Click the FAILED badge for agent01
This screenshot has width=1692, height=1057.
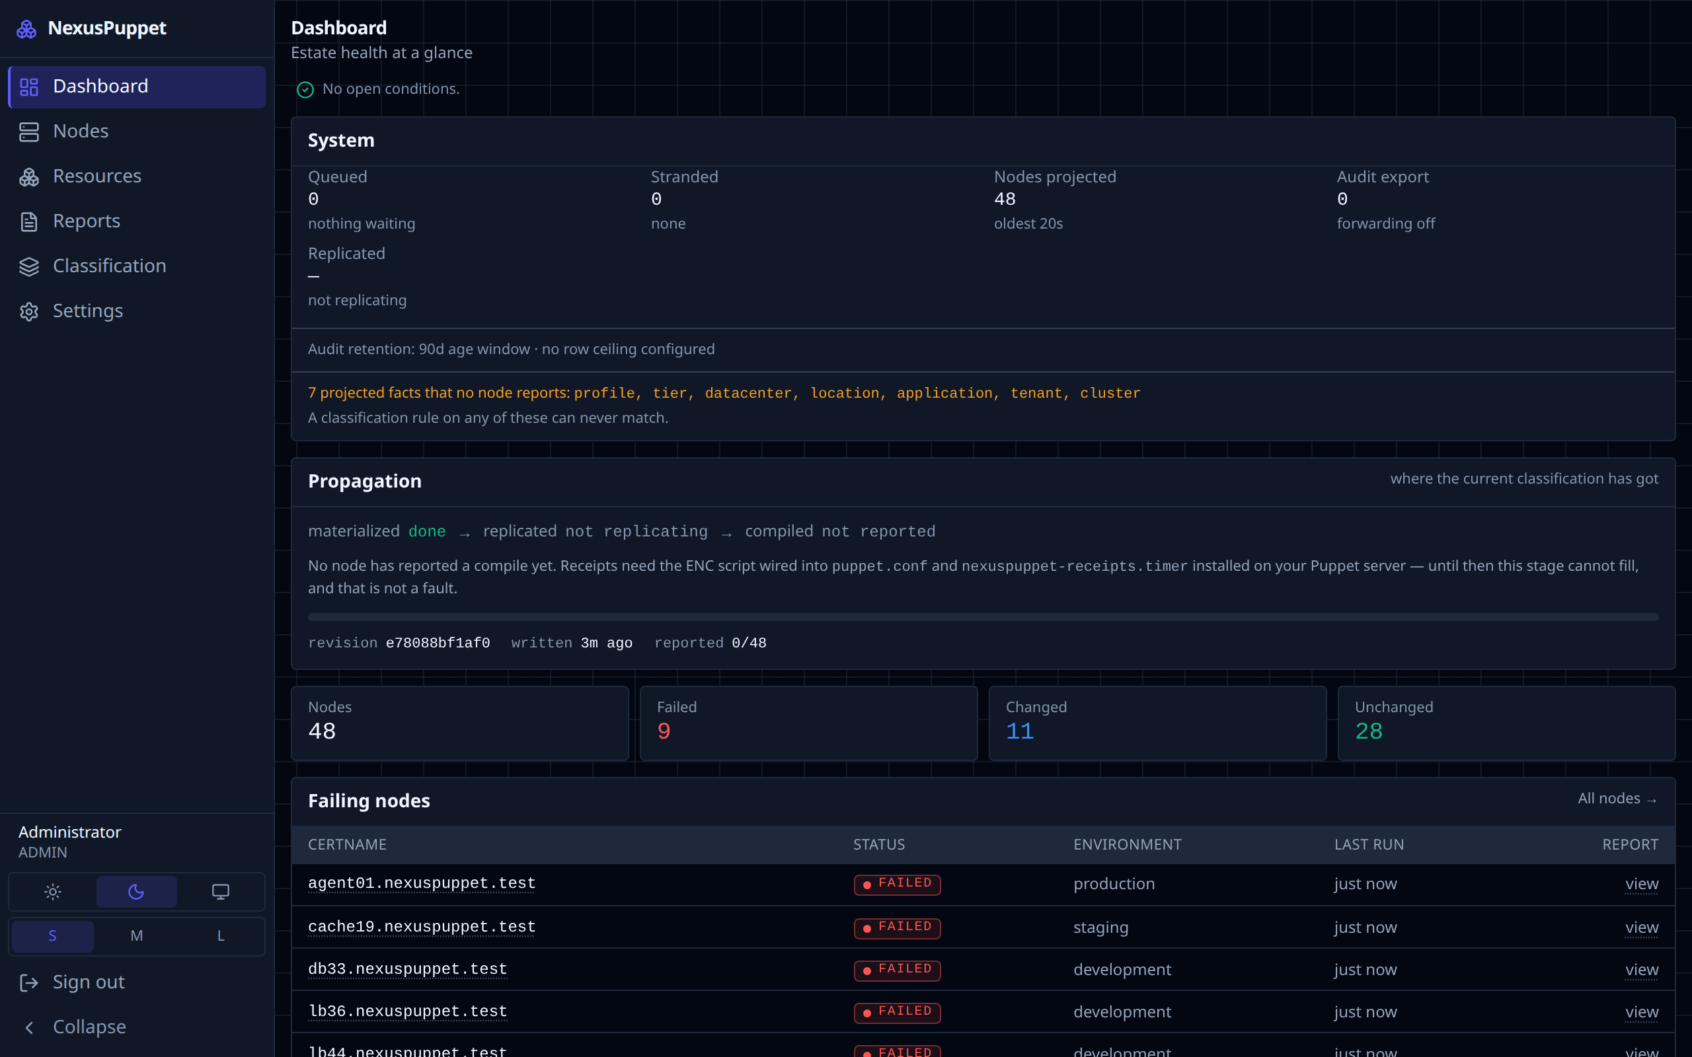click(897, 885)
